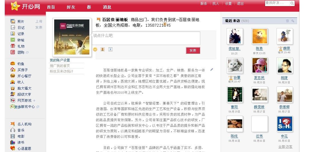
Task: Open the 礼物 gift icon
Action: pyautogui.click(x=13, y=46)
